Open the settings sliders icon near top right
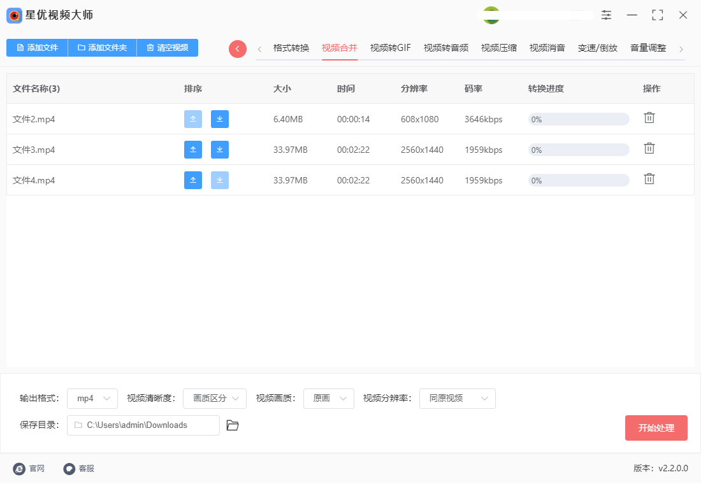This screenshot has height=484, width=701. [606, 15]
